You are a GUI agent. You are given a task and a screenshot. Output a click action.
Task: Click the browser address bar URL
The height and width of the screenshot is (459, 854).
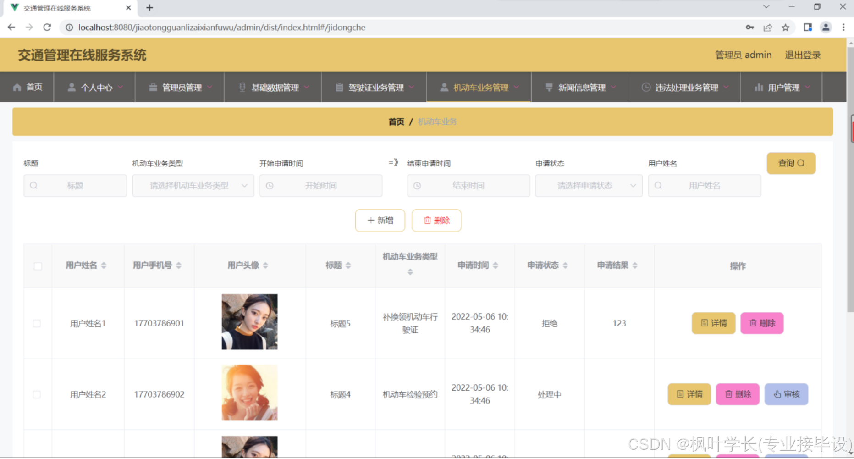pyautogui.click(x=222, y=28)
